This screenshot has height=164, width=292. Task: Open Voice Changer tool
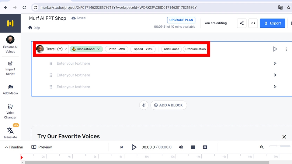coord(10,111)
